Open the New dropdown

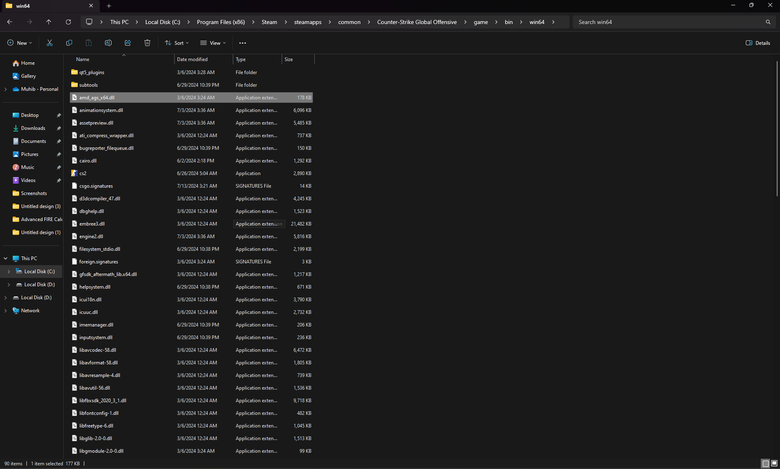tap(20, 43)
